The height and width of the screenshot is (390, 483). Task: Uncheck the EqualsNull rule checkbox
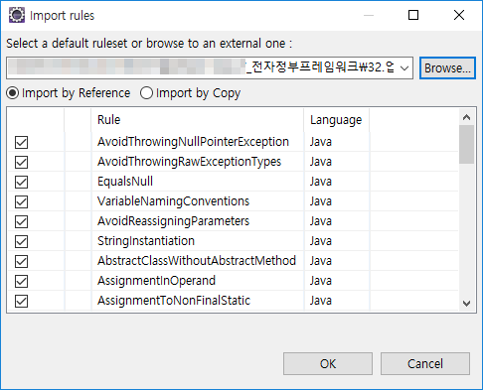point(21,182)
